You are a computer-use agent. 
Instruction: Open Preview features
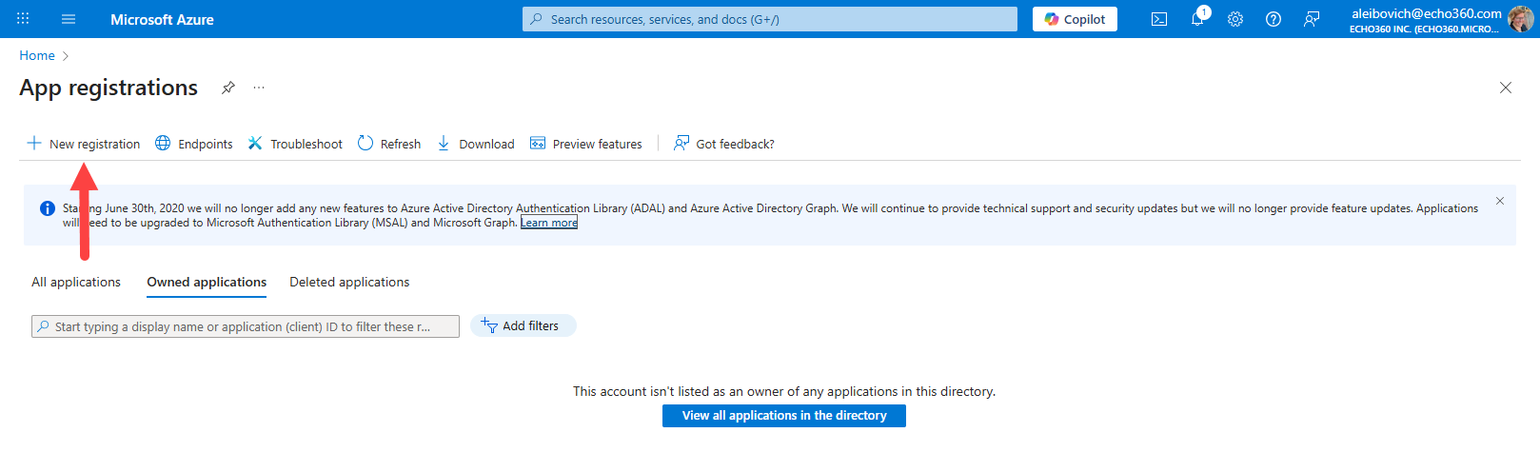pos(586,144)
